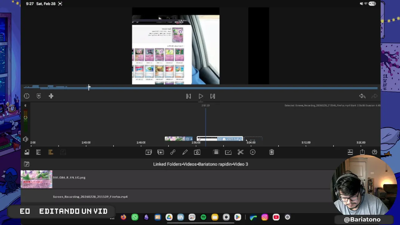The image size is (400, 225).
Task: Open the settings gear in the toolbar
Action: [374, 152]
